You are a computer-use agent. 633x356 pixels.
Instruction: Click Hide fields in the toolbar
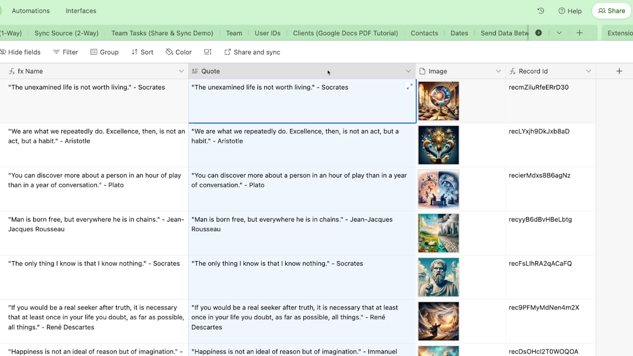pos(21,52)
